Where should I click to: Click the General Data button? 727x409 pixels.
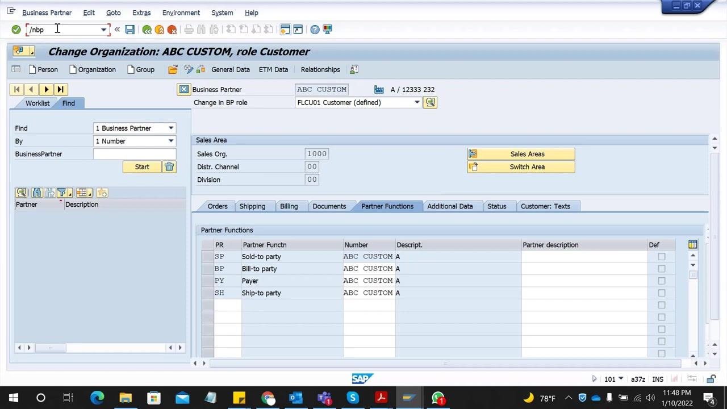(230, 69)
